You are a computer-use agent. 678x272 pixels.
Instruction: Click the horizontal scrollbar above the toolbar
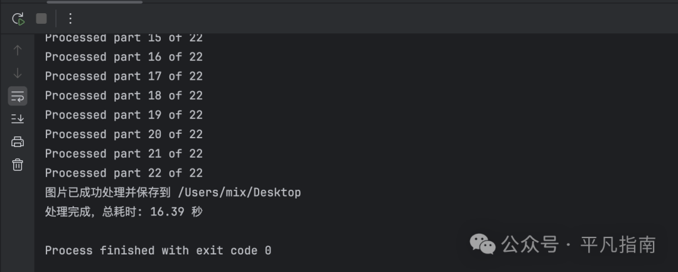point(95,2)
